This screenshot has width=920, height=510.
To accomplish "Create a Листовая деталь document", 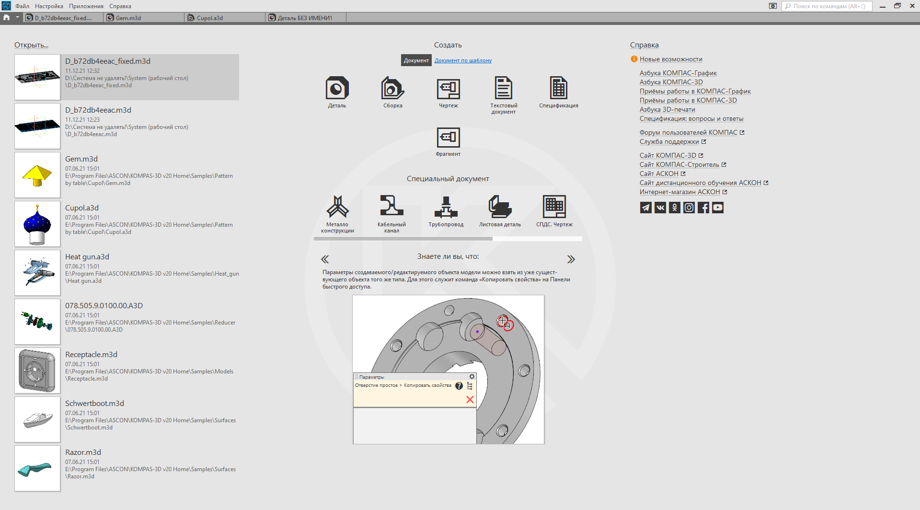I will click(500, 211).
